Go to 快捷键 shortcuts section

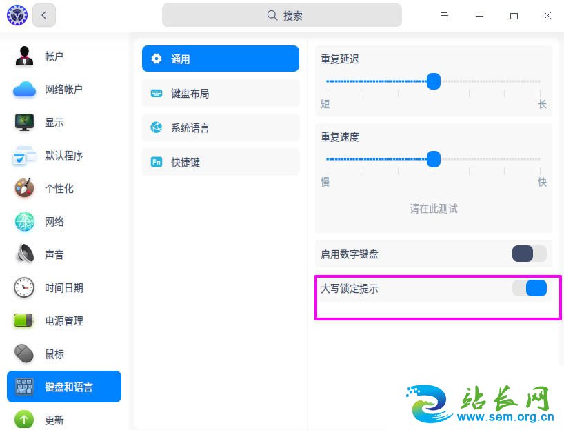click(221, 162)
